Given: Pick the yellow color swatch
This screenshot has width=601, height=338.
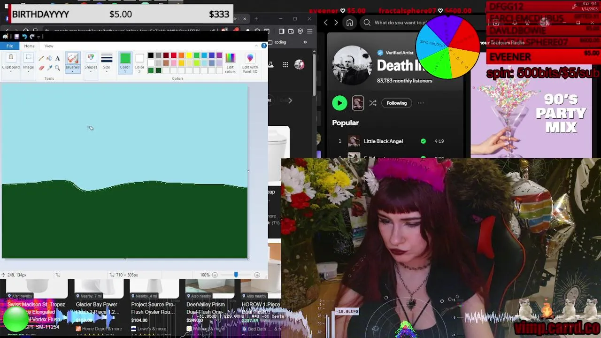Looking at the screenshot, I should pos(189,55).
